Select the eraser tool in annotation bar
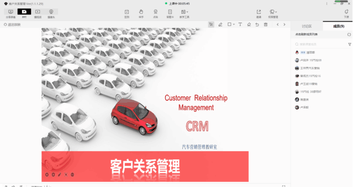Image resolution: width=353 pixels, height=187 pixels. point(249,25)
